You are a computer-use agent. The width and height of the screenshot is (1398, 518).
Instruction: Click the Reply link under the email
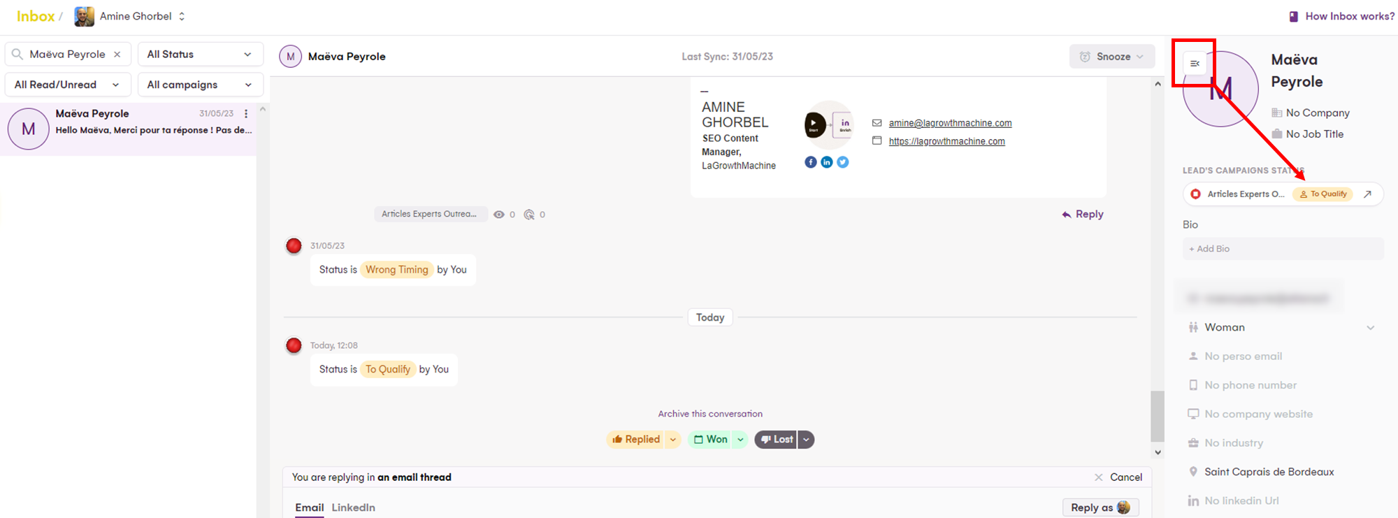1083,215
